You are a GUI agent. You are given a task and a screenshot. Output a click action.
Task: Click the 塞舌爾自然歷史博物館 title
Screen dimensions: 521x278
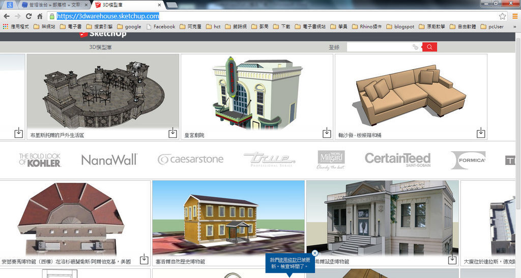[x=181, y=262]
